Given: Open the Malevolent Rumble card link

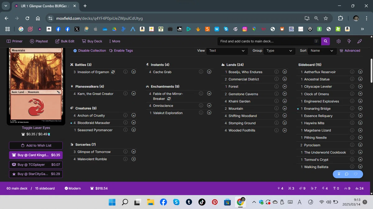Looking at the screenshot, I should point(92,159).
